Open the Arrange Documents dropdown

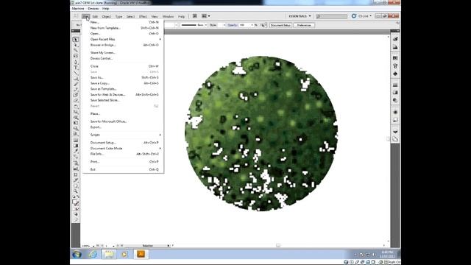click(205, 16)
